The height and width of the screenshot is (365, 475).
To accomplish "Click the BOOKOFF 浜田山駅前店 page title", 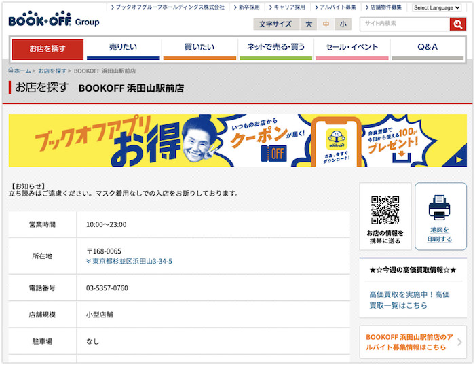I will click(131, 88).
